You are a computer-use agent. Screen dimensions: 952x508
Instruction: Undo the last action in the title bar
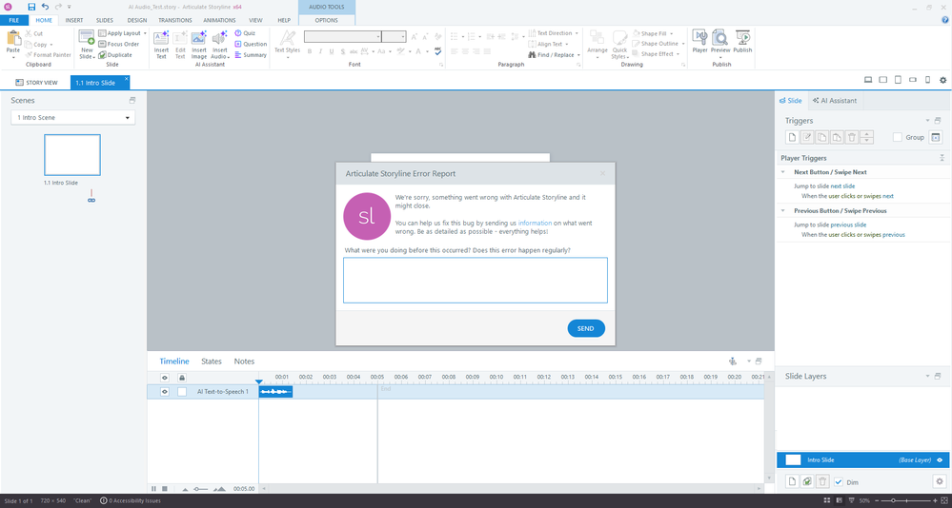pos(45,7)
